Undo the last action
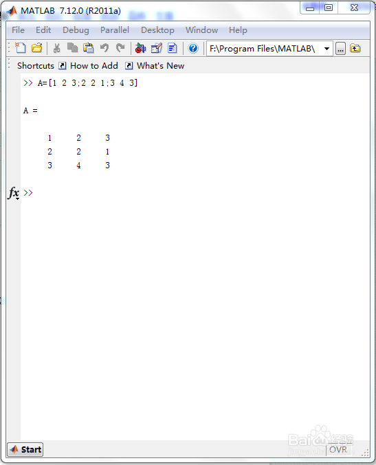The width and height of the screenshot is (376, 465). point(104,48)
